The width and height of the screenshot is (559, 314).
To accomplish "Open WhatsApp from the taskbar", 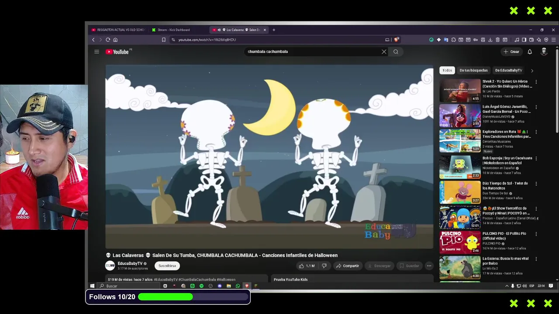I will (238, 286).
